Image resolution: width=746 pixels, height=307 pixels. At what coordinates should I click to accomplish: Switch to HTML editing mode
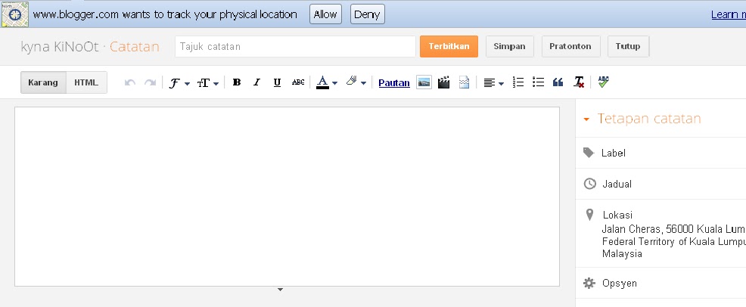[x=86, y=82]
